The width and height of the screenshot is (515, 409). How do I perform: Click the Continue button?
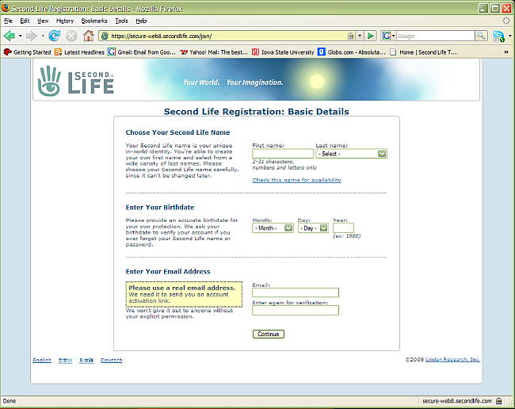pyautogui.click(x=269, y=334)
